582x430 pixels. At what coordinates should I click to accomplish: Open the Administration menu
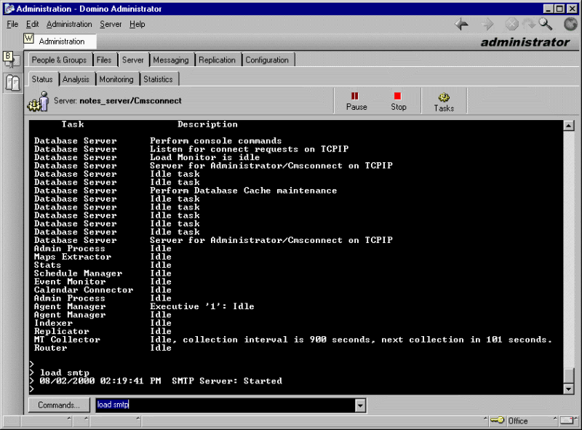coord(69,25)
